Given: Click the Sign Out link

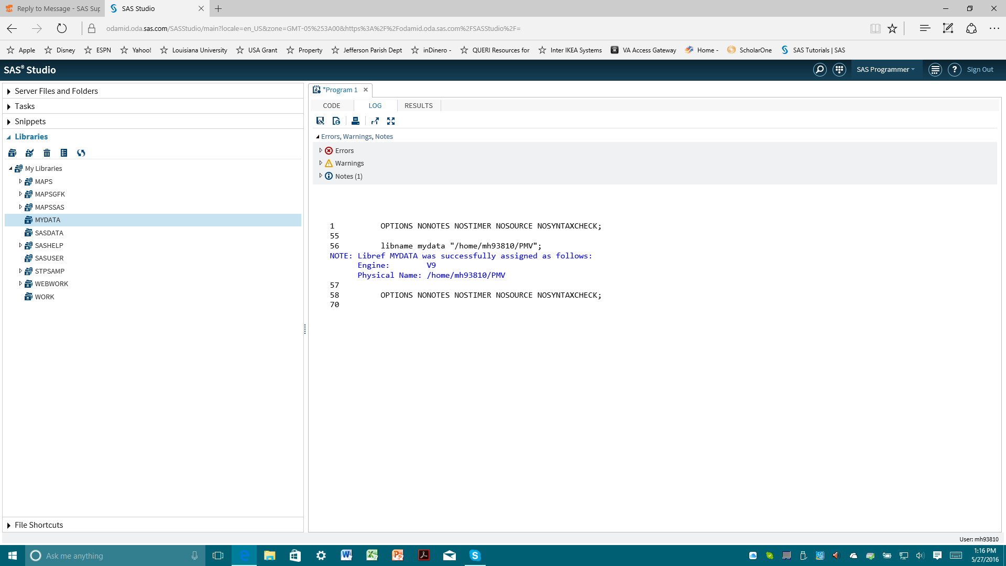Looking at the screenshot, I should 980,70.
